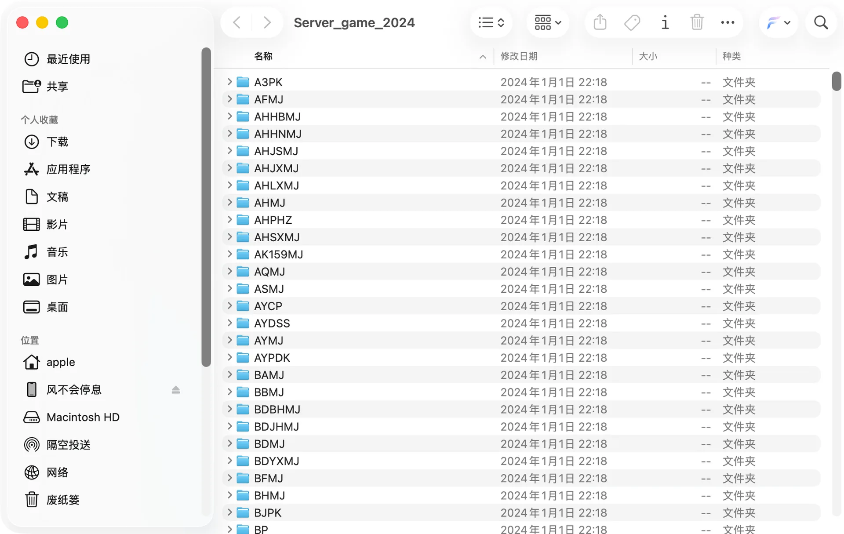Sort by the 种类 column header

pyautogui.click(x=731, y=56)
